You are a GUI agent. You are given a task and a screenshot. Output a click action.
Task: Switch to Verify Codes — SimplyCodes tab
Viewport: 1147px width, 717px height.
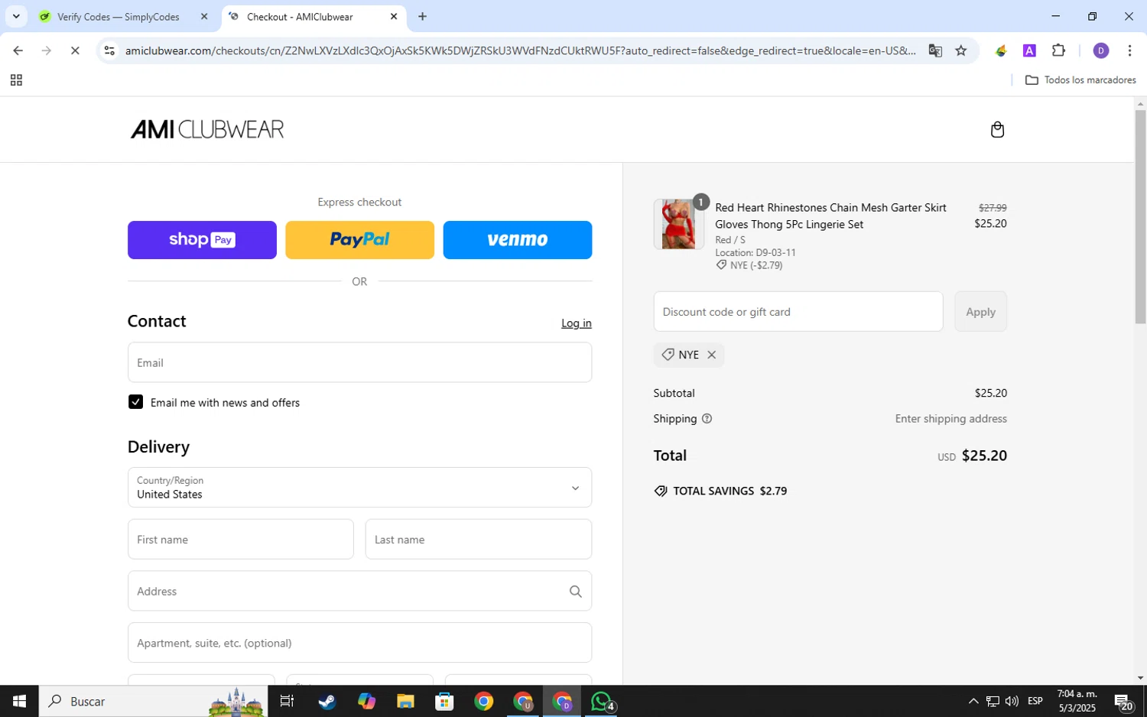click(119, 17)
